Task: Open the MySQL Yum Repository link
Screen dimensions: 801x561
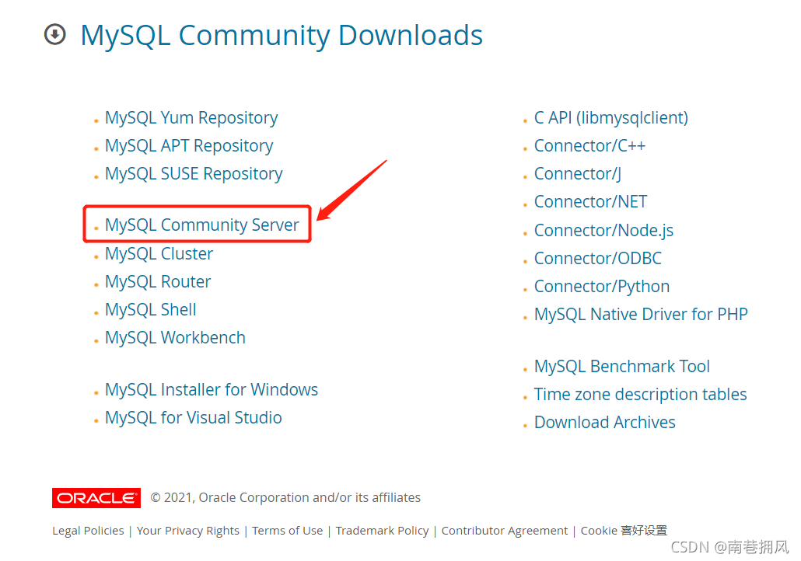Action: pos(191,118)
